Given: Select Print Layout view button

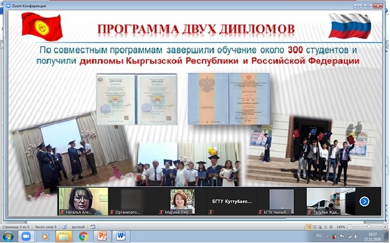Looking at the screenshot, I should [x=308, y=227].
